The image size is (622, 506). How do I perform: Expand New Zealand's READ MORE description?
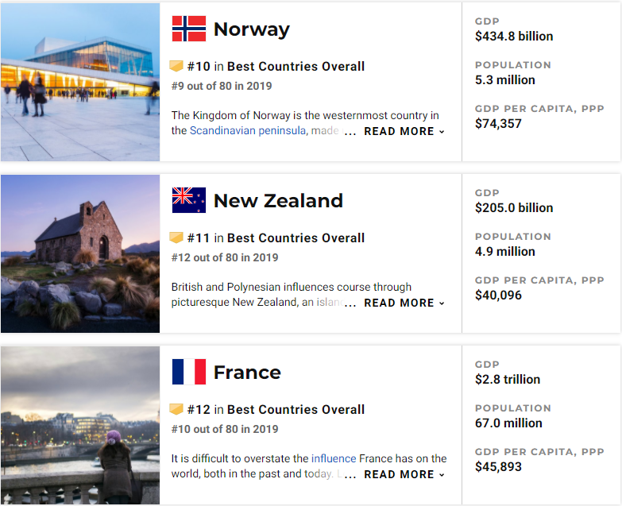click(x=404, y=303)
